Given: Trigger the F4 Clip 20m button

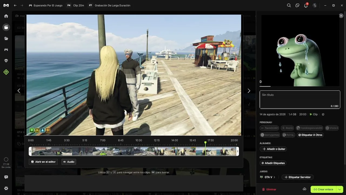Looking at the screenshot, I should coord(75,5).
